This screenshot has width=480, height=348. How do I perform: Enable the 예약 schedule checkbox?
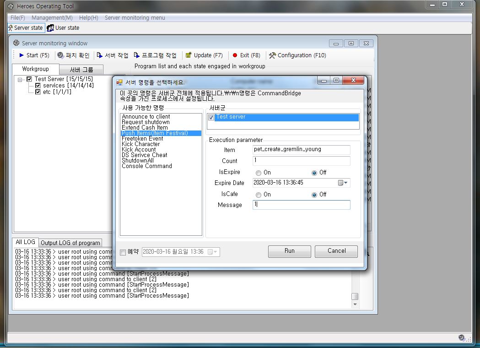coord(123,252)
